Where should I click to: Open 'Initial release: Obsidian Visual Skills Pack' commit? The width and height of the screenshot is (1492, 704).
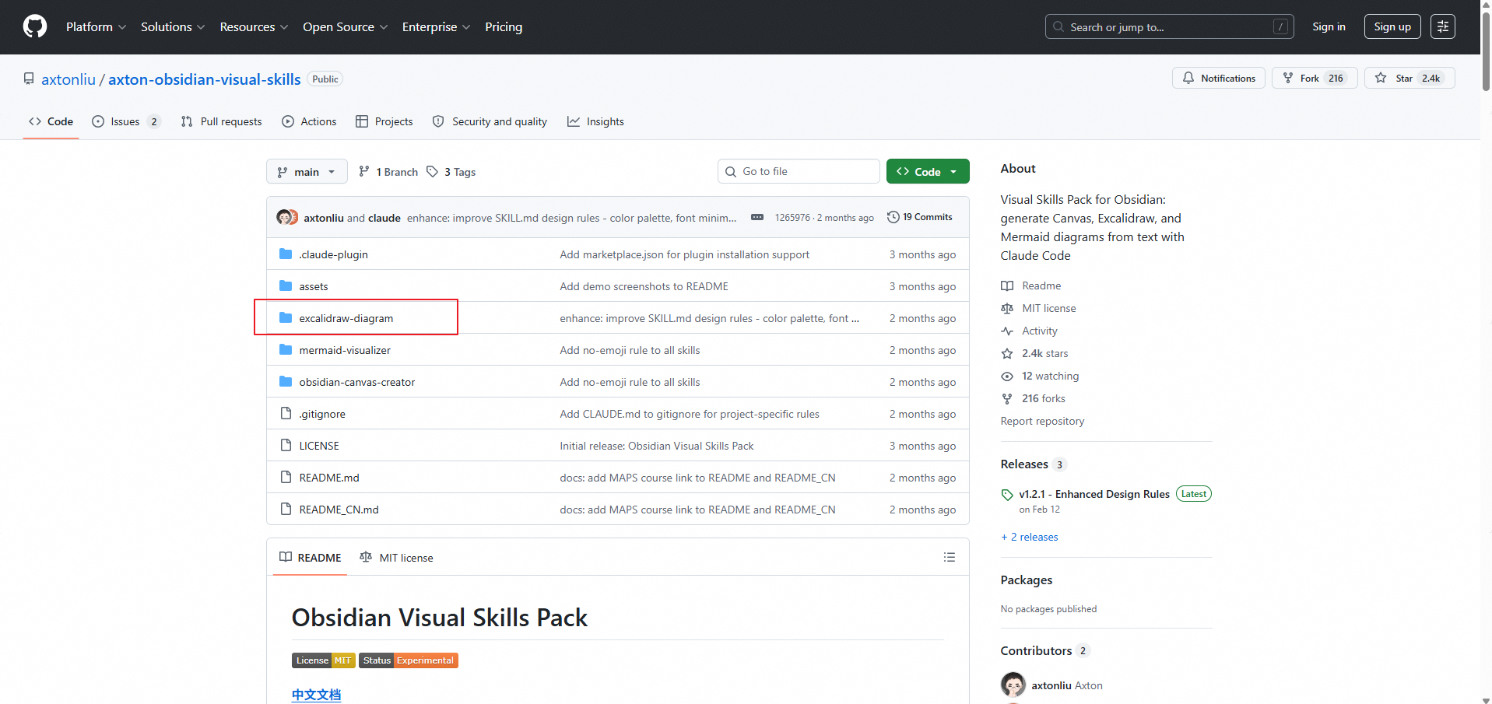(657, 446)
